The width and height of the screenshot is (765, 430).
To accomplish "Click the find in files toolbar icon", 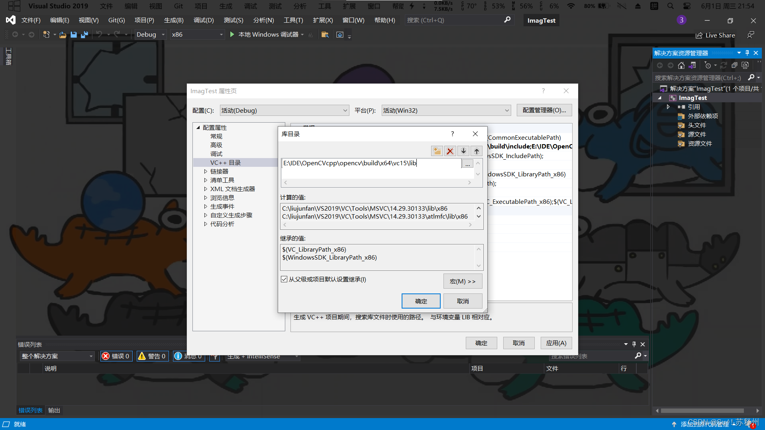I will 325,35.
